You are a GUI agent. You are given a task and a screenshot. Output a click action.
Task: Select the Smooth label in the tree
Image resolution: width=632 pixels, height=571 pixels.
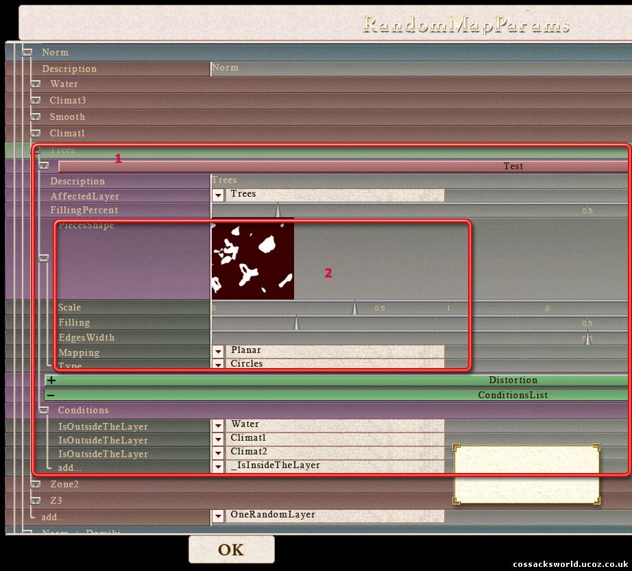tap(67, 117)
